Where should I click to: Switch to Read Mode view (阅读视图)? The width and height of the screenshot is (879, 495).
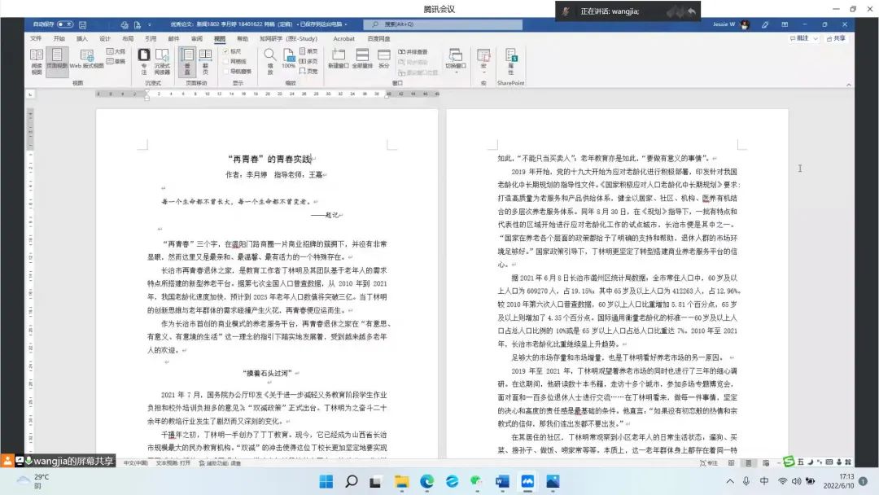click(36, 59)
